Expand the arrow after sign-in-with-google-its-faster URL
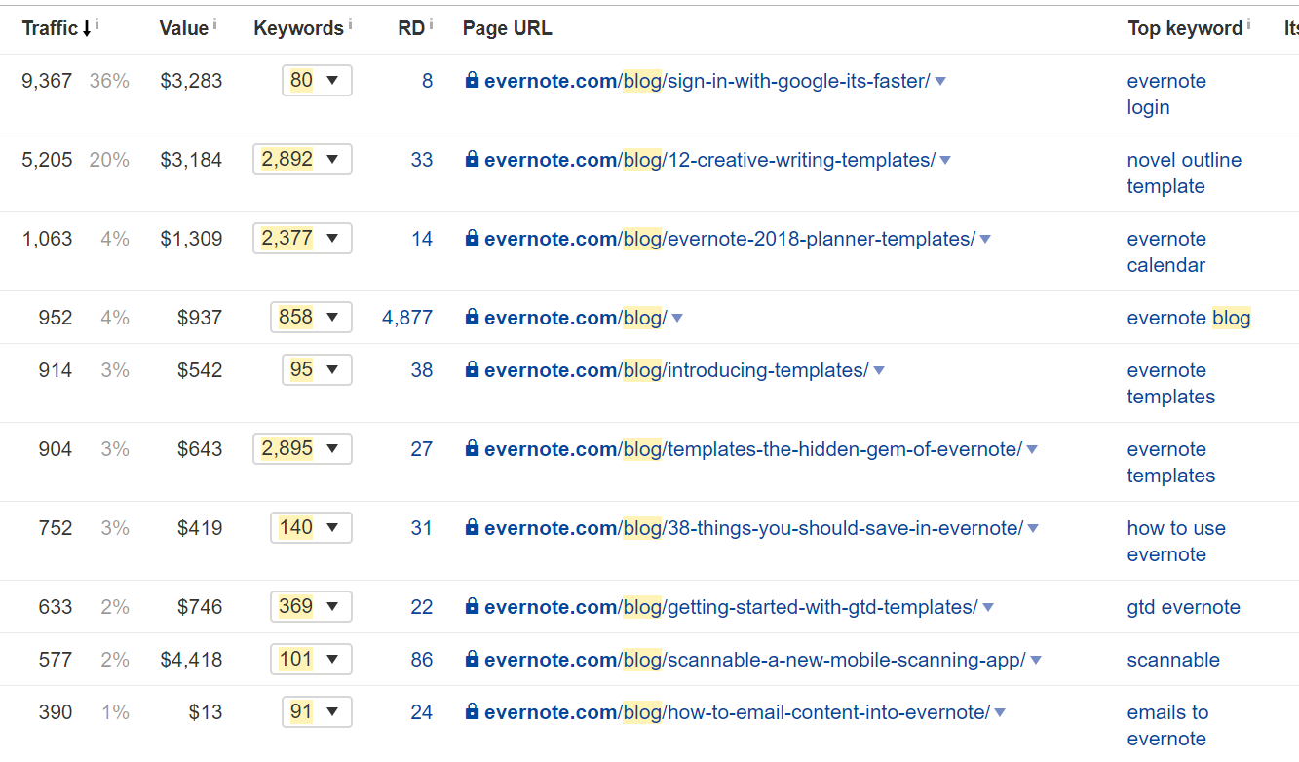Viewport: 1299px width, 762px height. [x=940, y=81]
